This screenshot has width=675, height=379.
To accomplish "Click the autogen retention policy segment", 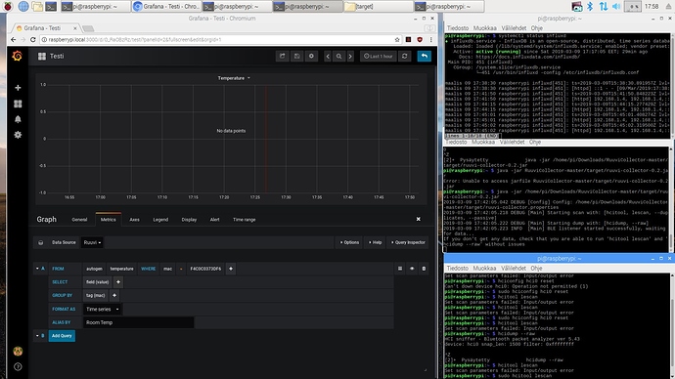I will pos(94,269).
